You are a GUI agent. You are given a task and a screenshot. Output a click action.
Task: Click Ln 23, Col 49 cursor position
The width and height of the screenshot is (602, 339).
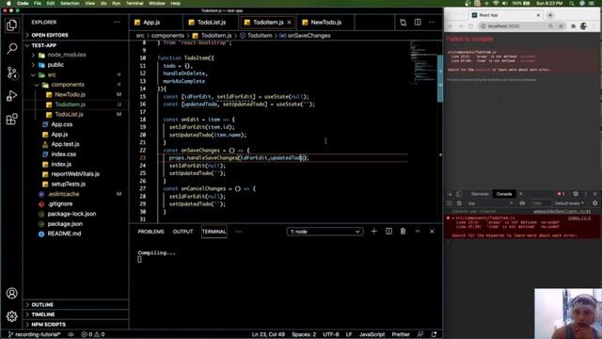(268, 334)
